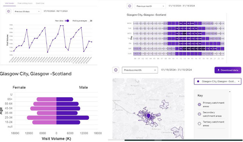Viewport: 243px width, 142px height.
Task: Click the Primary catchment areas hexagon icon
Action: [x=199, y=105]
